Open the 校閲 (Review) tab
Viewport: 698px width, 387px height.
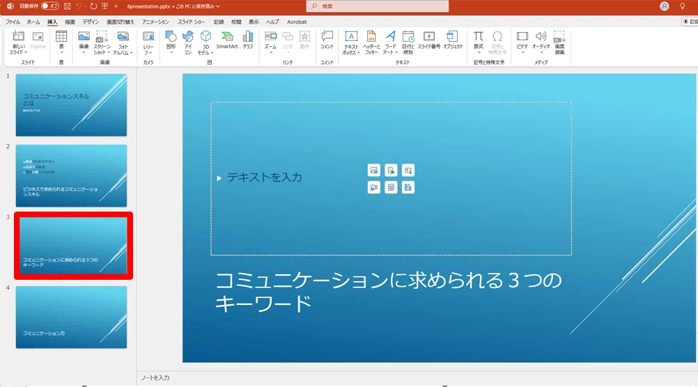point(236,22)
